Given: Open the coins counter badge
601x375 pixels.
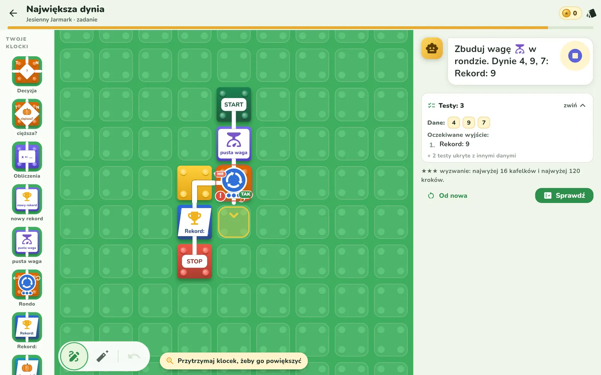Looking at the screenshot, I should tap(570, 13).
